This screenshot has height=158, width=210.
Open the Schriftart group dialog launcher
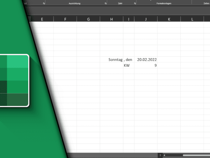(44, 3)
